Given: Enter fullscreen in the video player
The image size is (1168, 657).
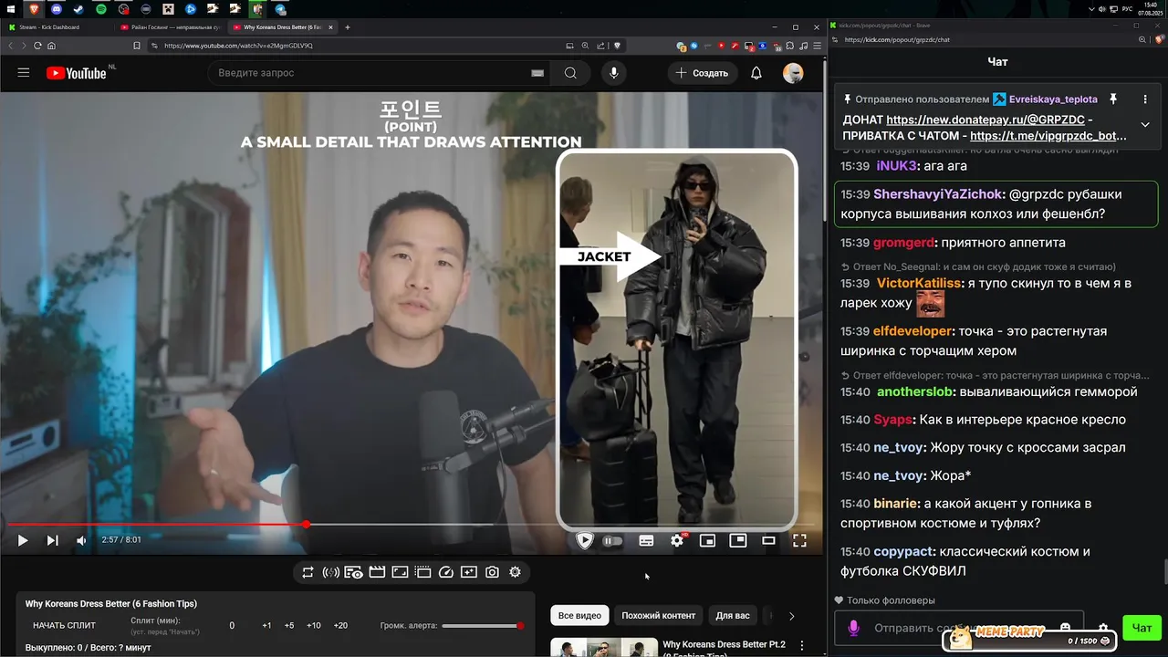Looking at the screenshot, I should [x=799, y=540].
